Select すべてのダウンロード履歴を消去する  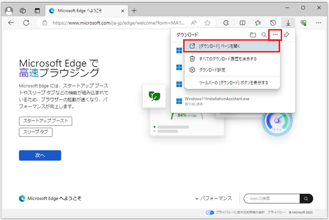point(232,59)
